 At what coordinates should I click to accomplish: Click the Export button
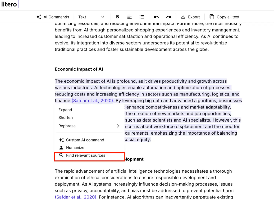[190, 17]
